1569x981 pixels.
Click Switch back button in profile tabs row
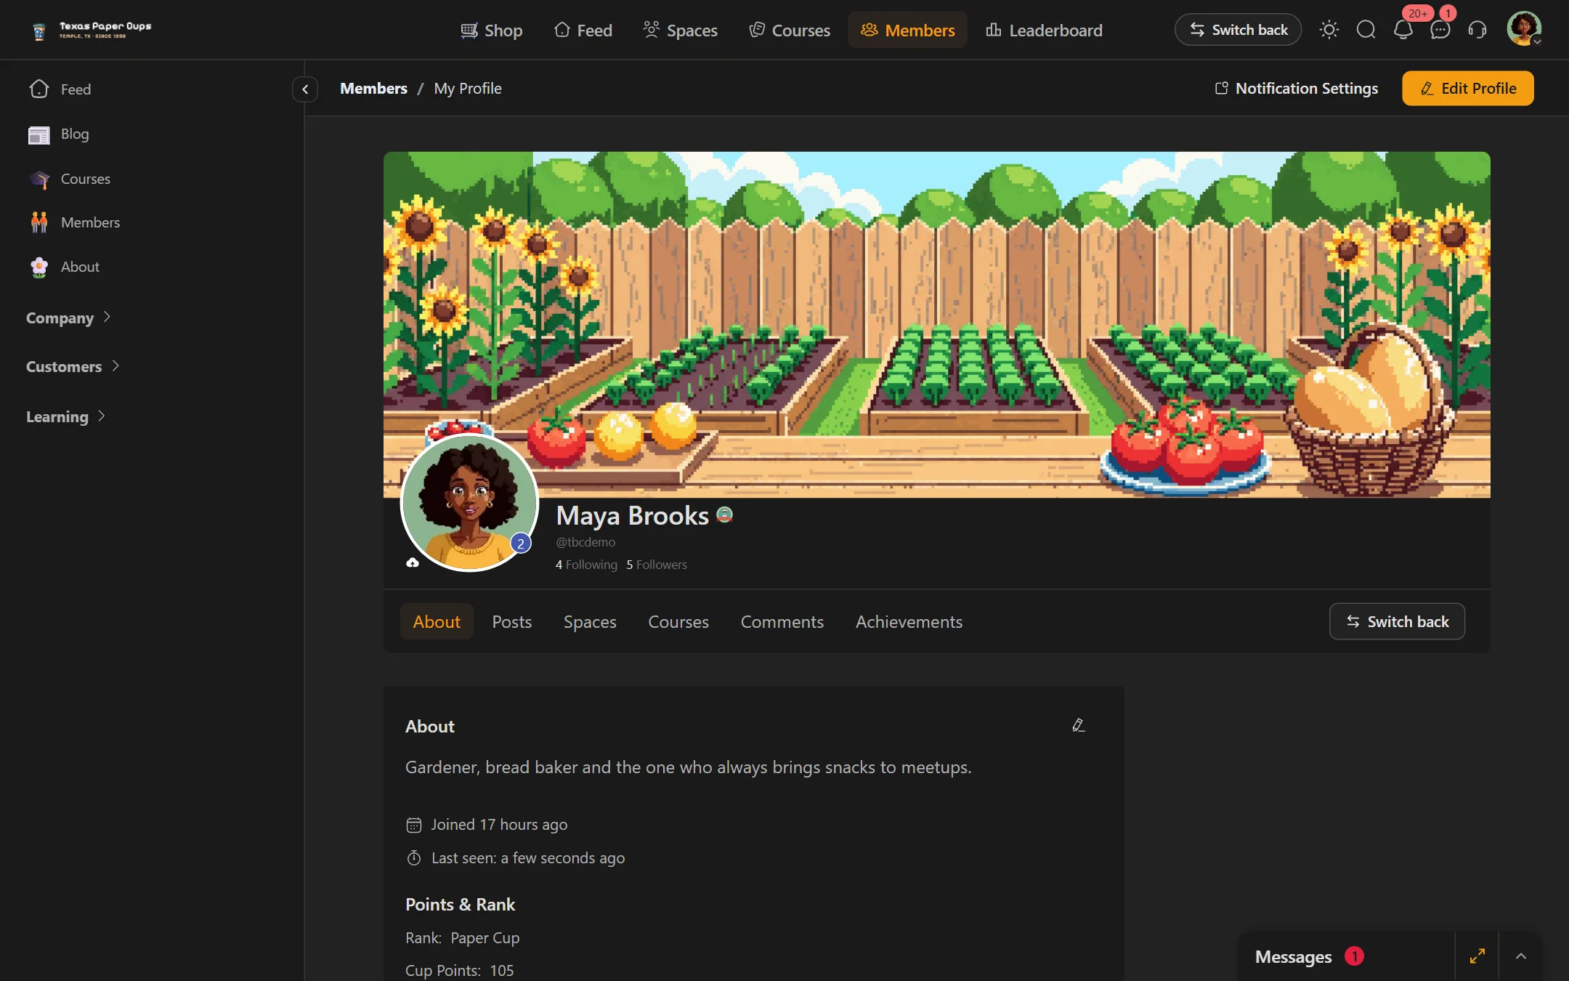tap(1397, 622)
